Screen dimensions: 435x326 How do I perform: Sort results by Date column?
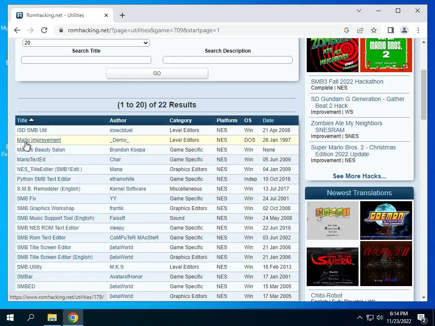[x=268, y=120]
